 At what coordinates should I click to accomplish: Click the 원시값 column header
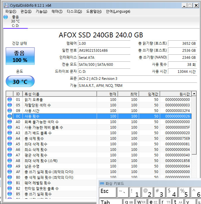[x=176, y=94]
